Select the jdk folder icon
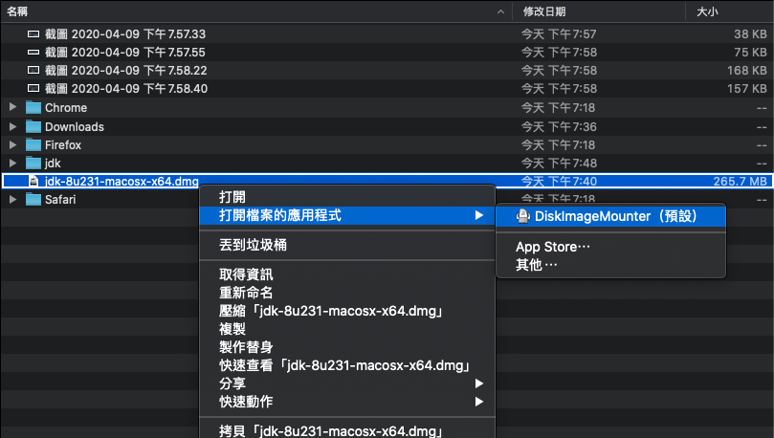The width and height of the screenshot is (774, 438). [x=33, y=164]
